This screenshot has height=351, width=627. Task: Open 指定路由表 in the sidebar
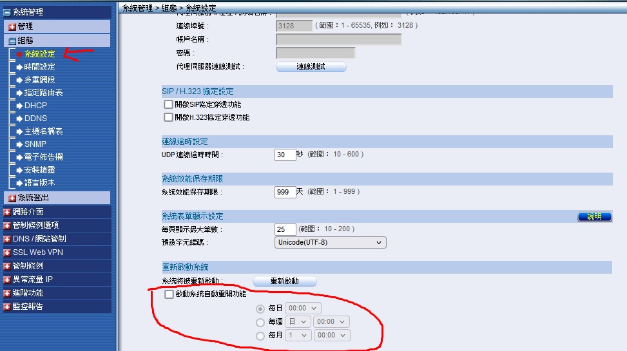coord(43,93)
